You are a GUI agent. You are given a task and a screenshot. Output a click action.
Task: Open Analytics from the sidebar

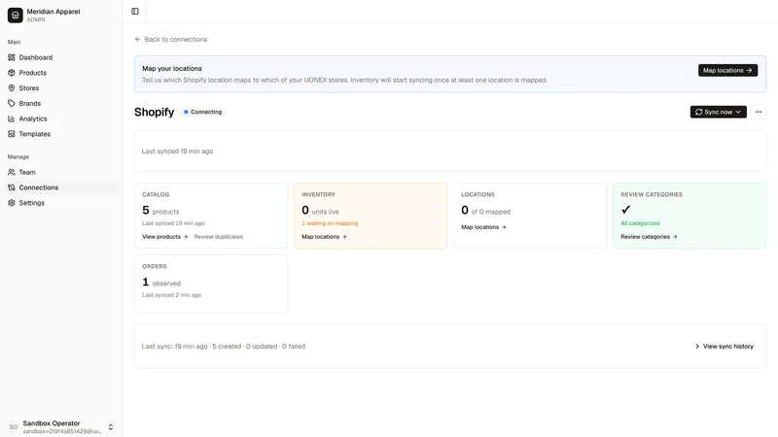[33, 118]
